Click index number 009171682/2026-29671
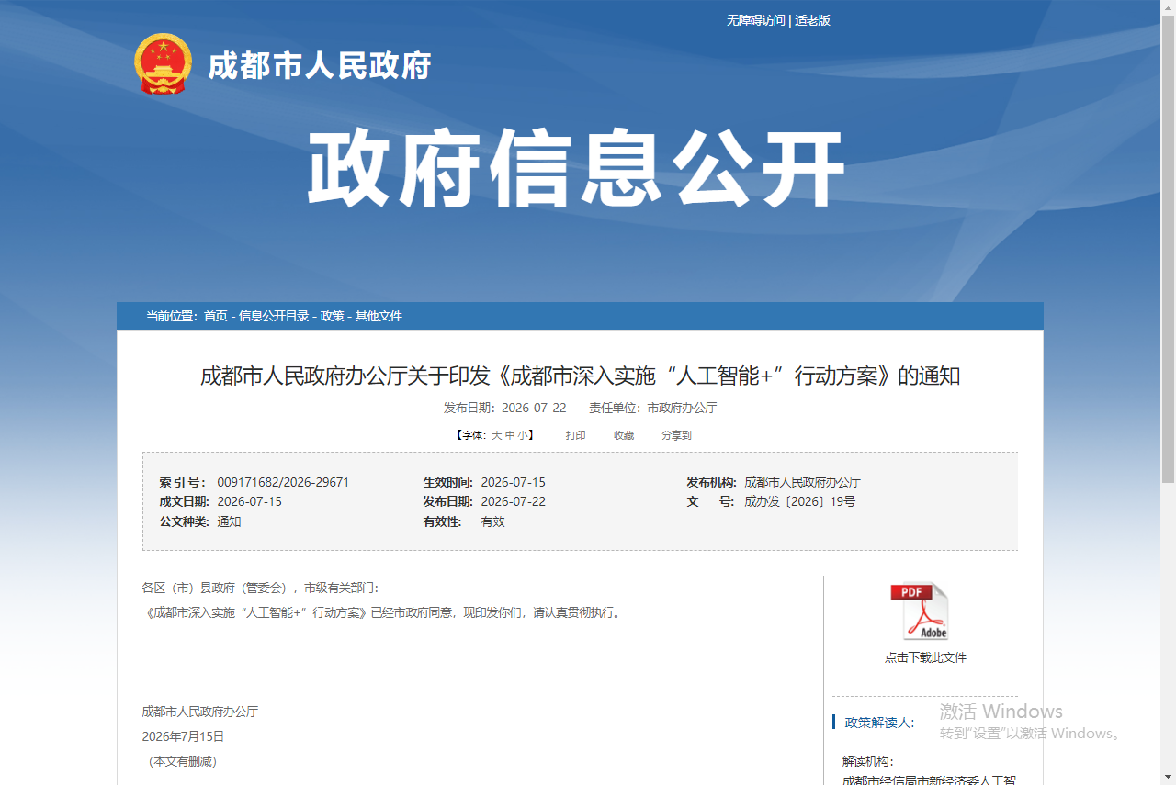This screenshot has width=1176, height=785. (283, 482)
